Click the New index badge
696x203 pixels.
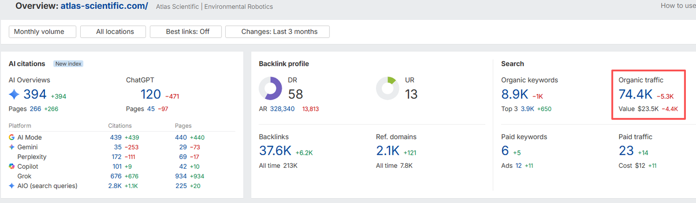pos(69,64)
